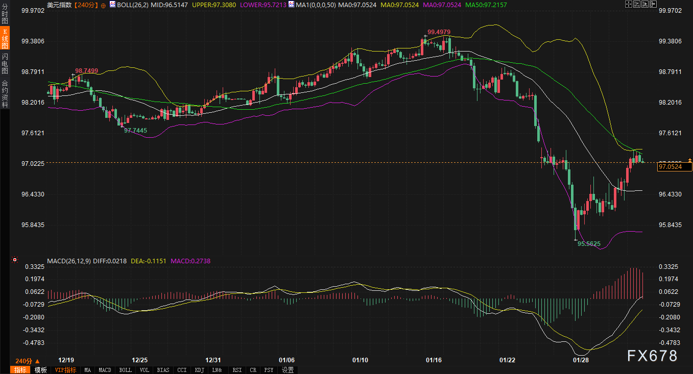
Task: Select the RSI indicator button
Action: [237, 370]
